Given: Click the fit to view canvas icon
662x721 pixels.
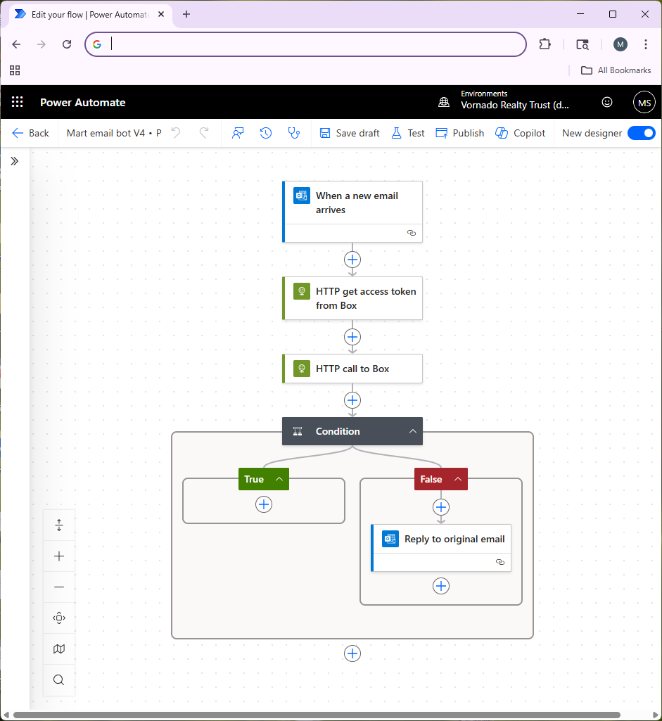Looking at the screenshot, I should (x=59, y=618).
